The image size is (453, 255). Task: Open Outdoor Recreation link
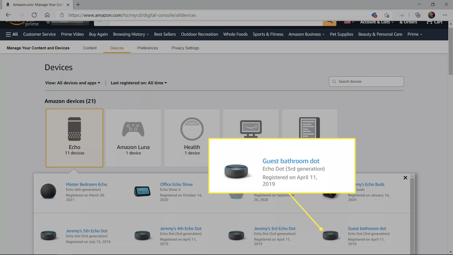[199, 34]
